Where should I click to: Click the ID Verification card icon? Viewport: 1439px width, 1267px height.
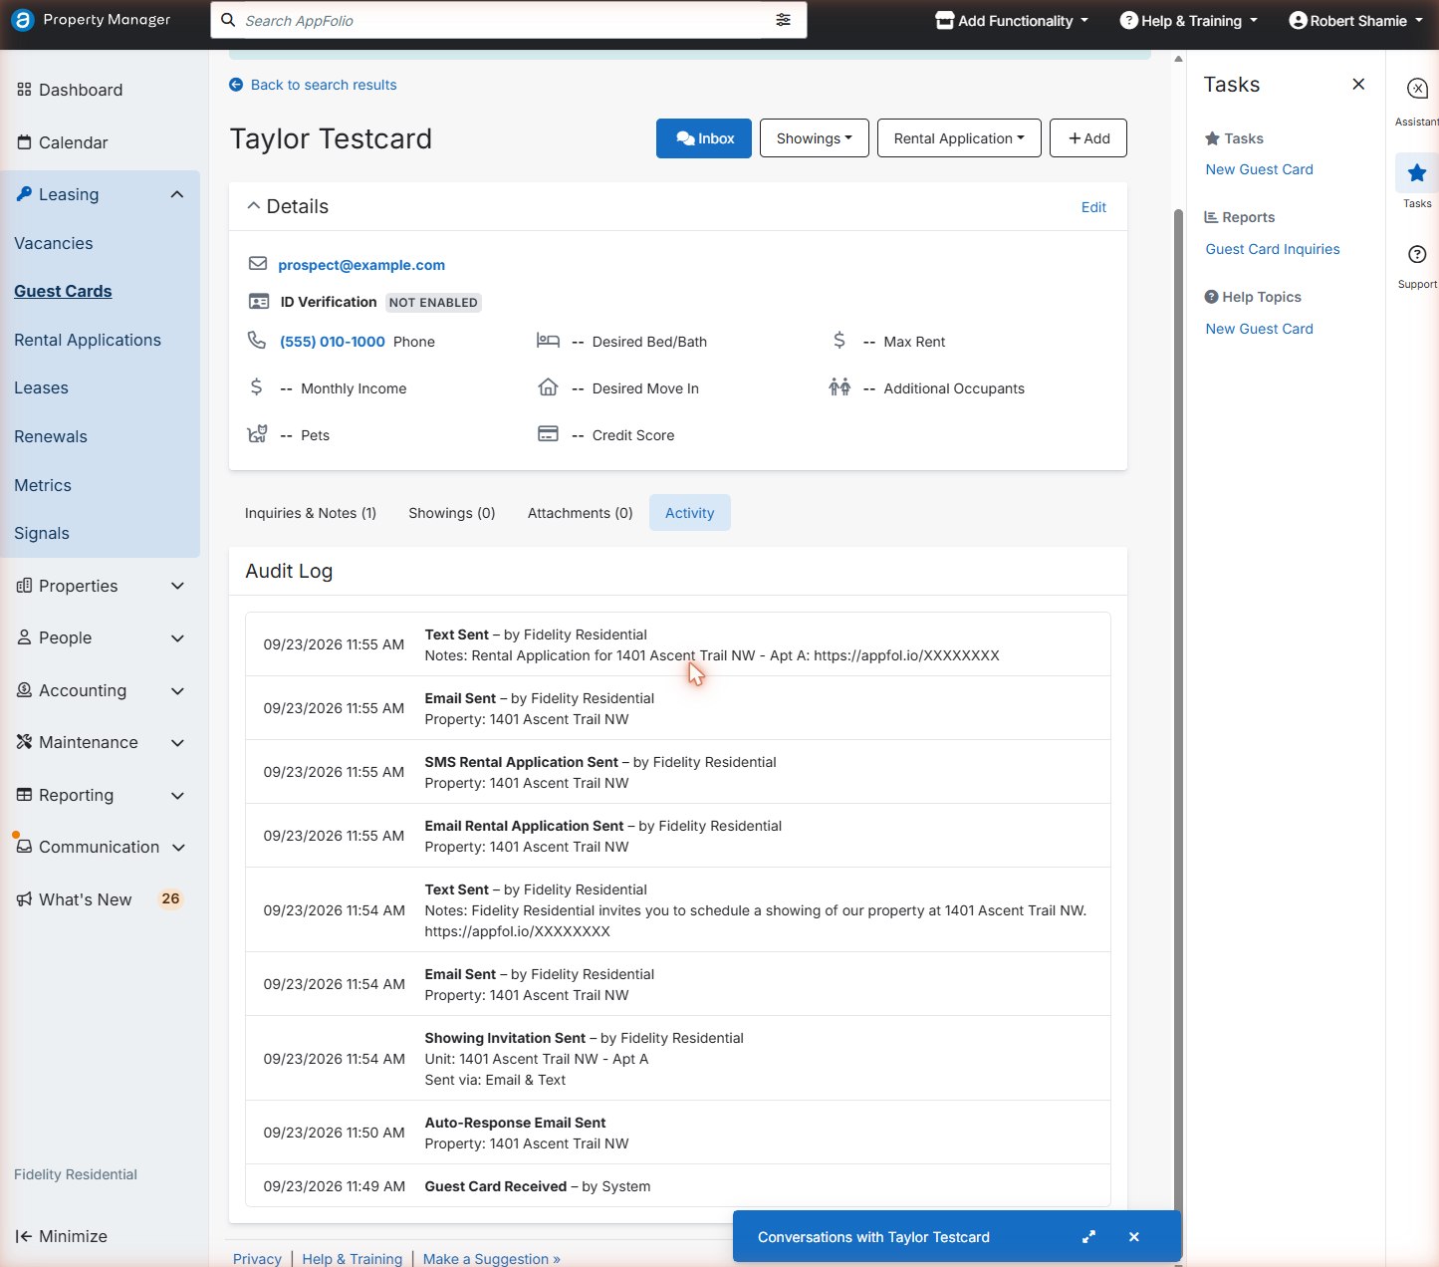tap(259, 302)
